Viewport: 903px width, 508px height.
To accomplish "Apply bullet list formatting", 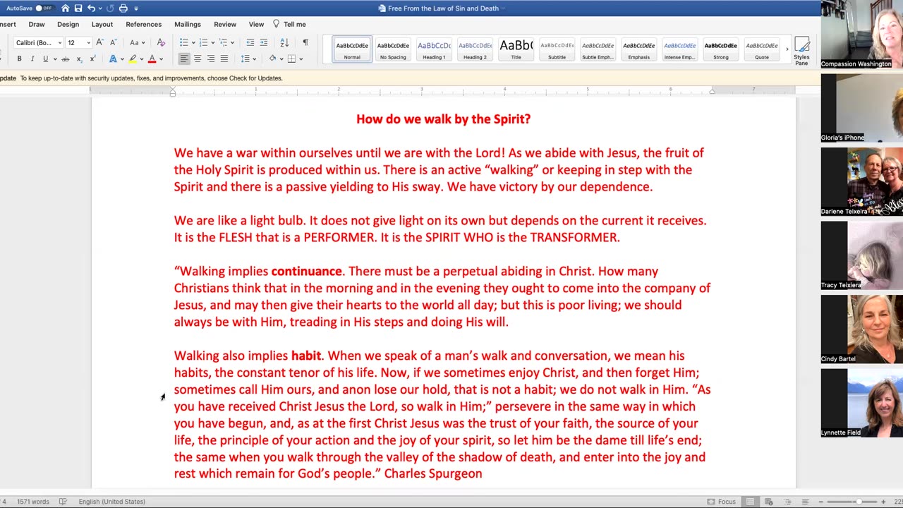I will click(x=183, y=42).
